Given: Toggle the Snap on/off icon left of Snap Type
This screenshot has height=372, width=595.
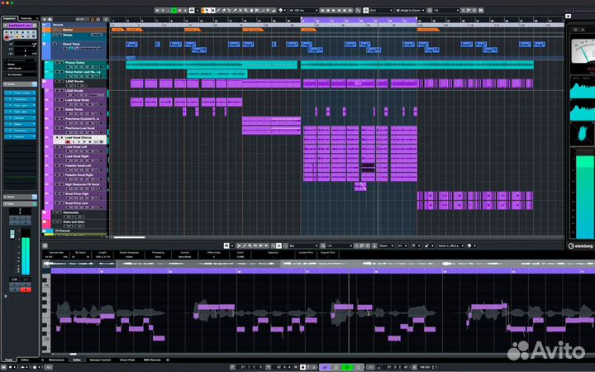Looking at the screenshot, I should [358, 11].
